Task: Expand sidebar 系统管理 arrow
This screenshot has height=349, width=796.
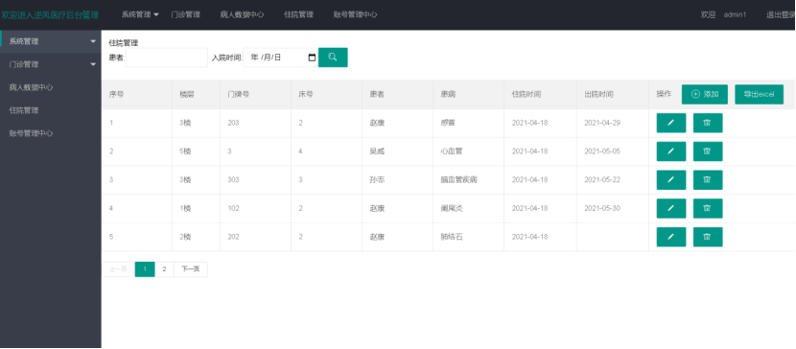Action: tap(93, 41)
